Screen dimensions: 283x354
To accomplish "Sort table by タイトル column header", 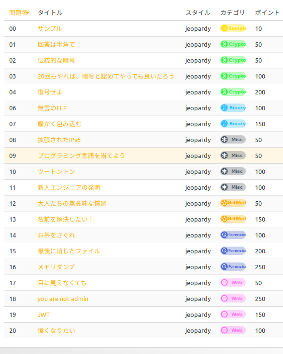I will (50, 13).
